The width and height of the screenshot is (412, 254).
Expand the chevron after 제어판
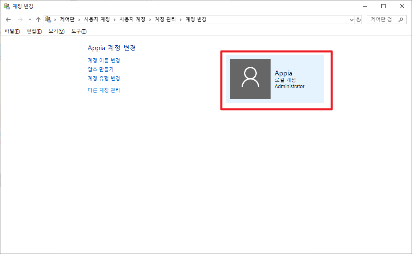(79, 20)
